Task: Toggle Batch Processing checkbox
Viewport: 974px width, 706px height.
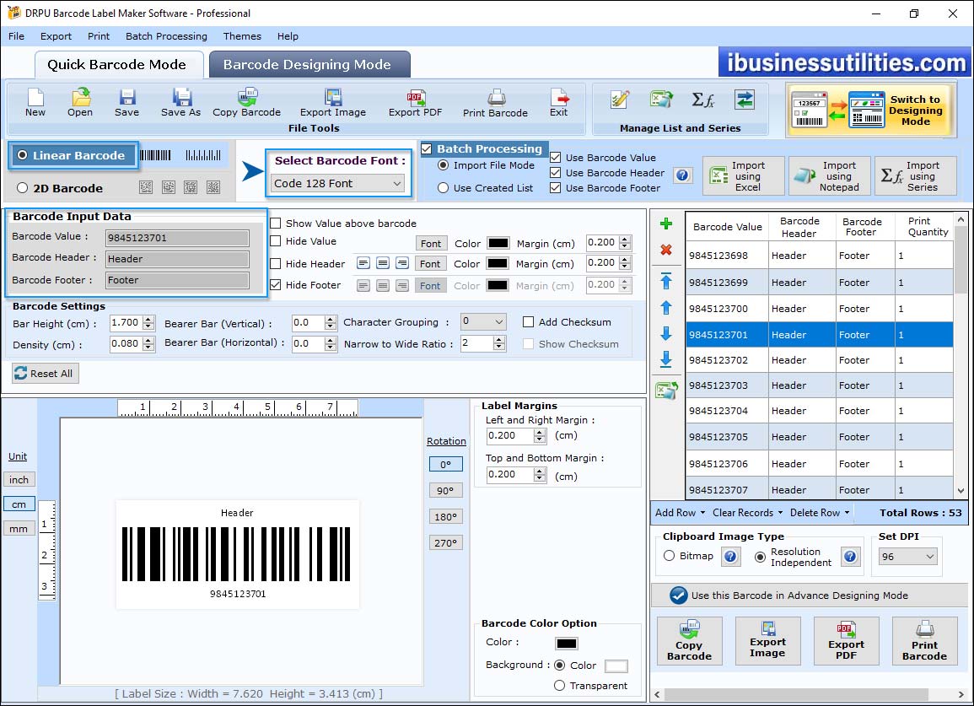Action: click(426, 148)
